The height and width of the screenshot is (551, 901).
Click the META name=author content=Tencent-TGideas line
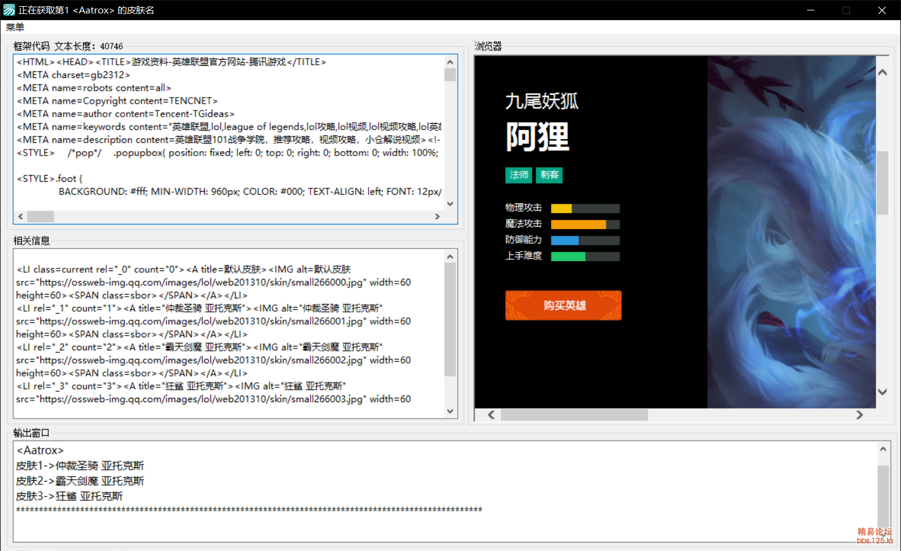[126, 114]
